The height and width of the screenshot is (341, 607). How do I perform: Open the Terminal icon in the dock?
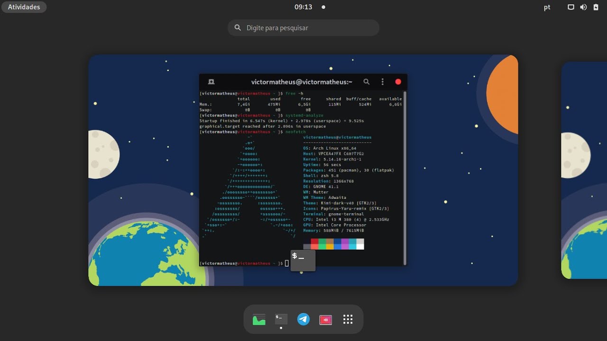pos(281,320)
